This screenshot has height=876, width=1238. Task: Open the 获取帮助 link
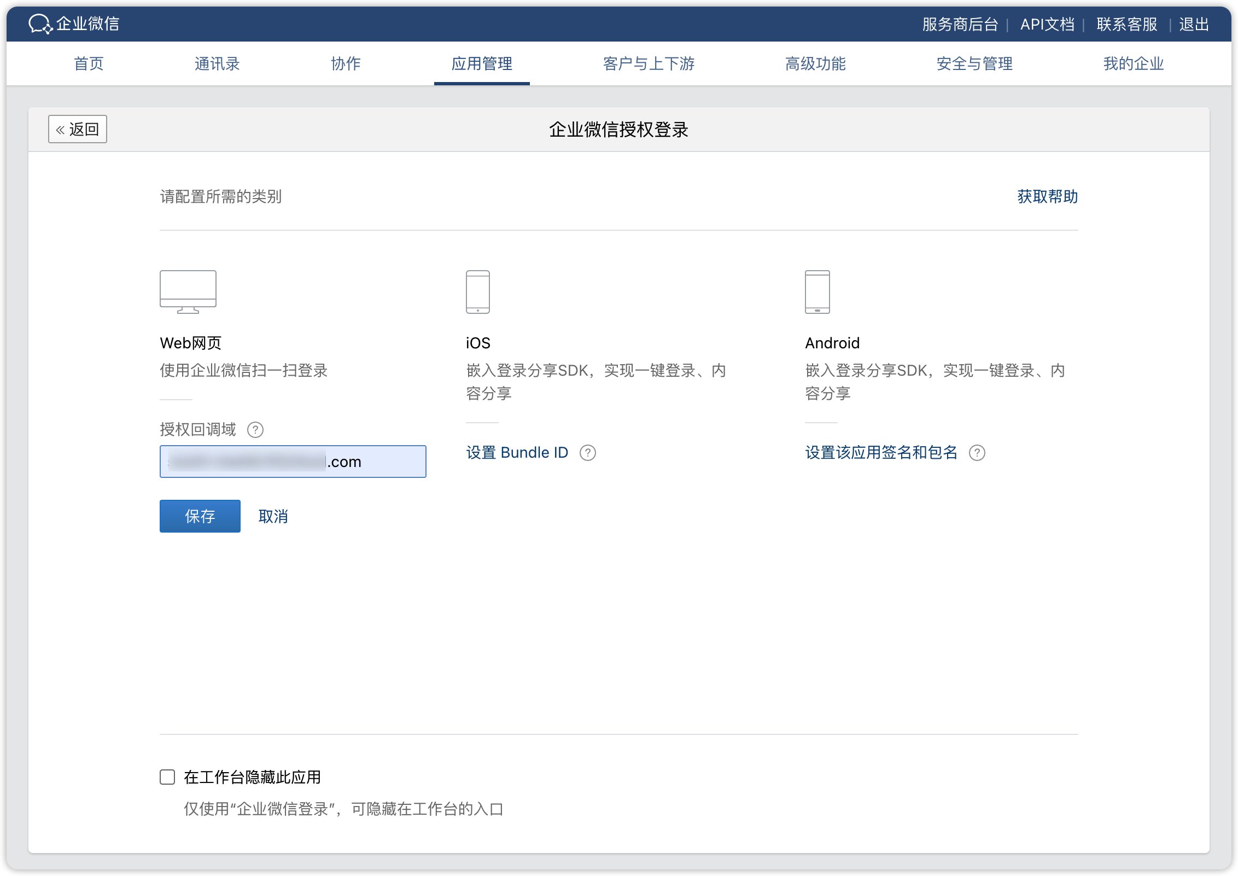click(x=1047, y=196)
